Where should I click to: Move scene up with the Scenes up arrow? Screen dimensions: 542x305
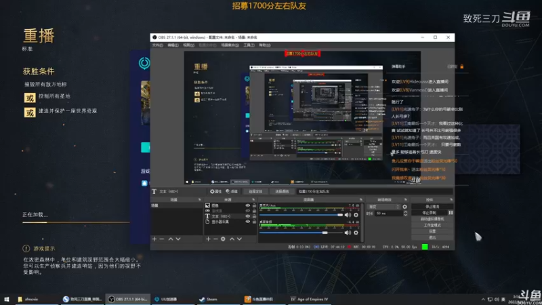(171, 239)
